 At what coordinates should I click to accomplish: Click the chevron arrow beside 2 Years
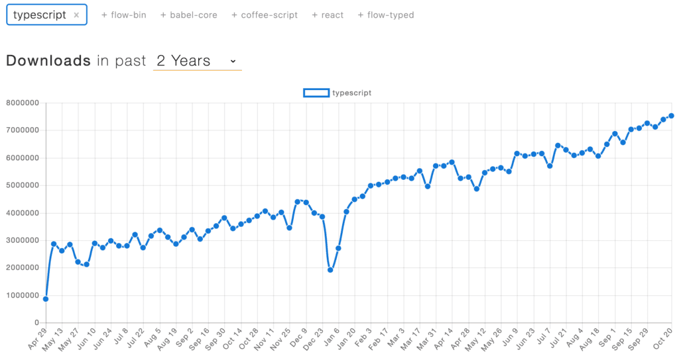pos(233,62)
